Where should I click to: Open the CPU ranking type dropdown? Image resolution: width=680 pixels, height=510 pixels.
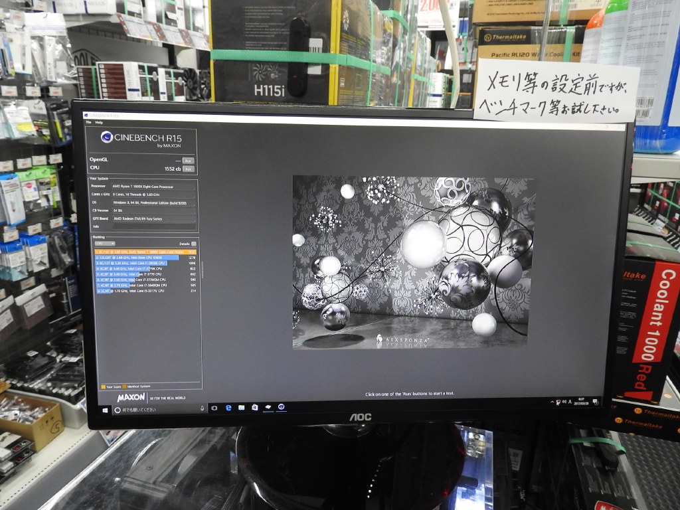point(105,244)
